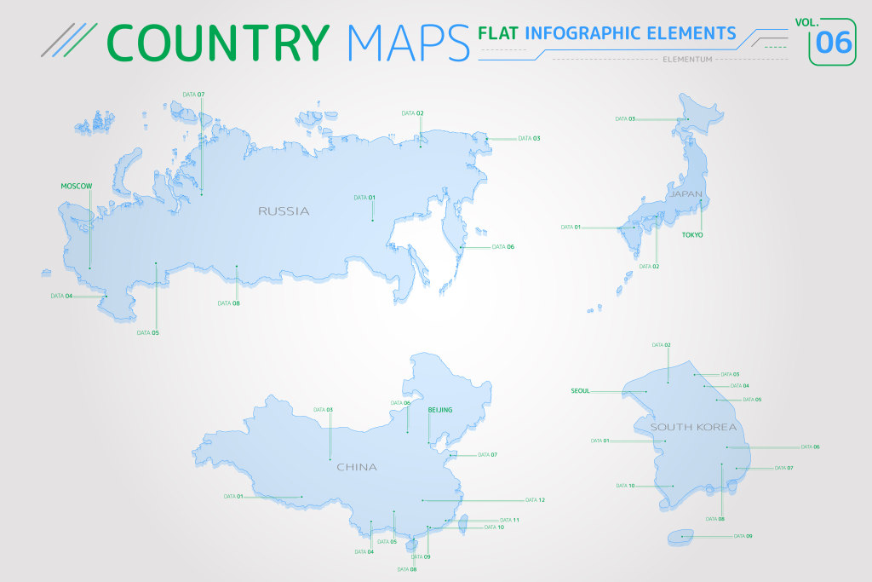Screen dimensions: 872x582
Task: Click the diagonal stripes logo beside the title
Action: pyautogui.click(x=67, y=39)
